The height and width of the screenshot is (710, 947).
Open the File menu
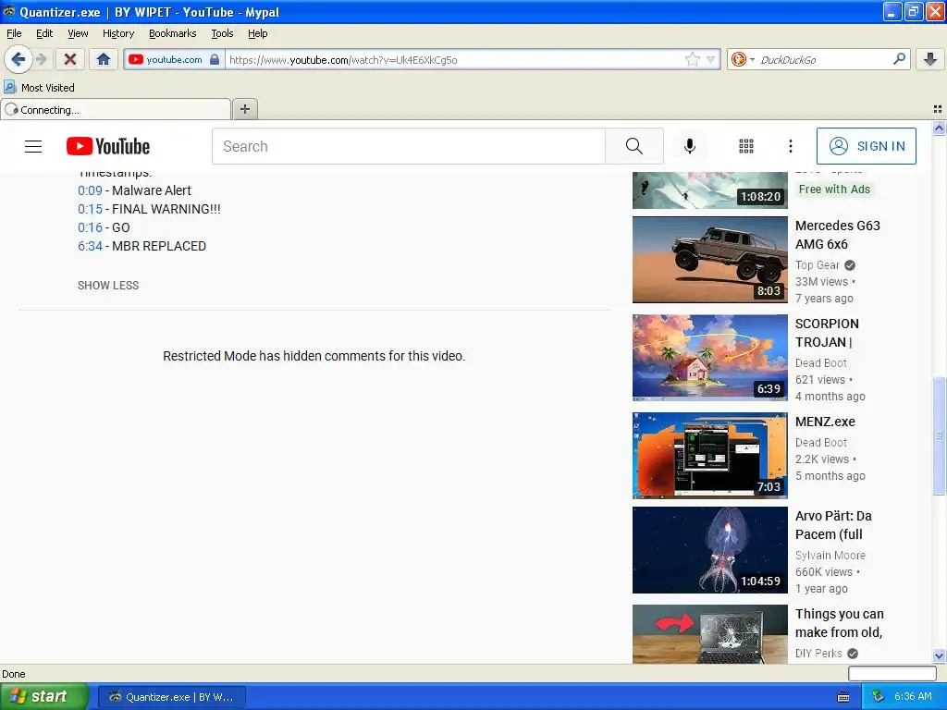pos(14,33)
